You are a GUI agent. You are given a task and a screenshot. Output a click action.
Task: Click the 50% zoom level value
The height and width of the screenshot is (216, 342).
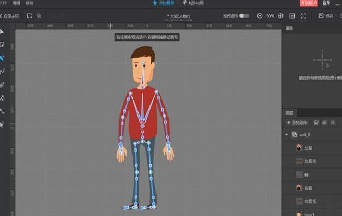pyautogui.click(x=270, y=16)
